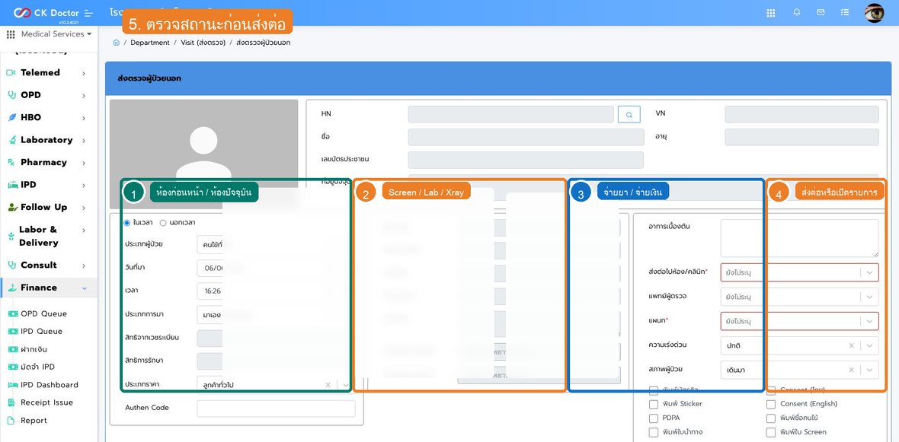Clear the สภาพผู้ป่วย value with X
The image size is (899, 442).
click(x=852, y=369)
